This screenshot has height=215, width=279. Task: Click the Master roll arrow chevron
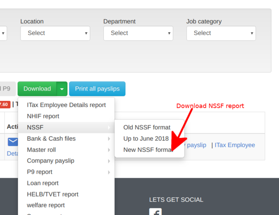[109, 150]
